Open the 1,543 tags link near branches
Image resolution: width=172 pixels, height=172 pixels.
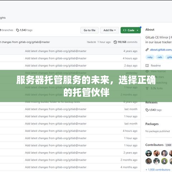click(24, 30)
